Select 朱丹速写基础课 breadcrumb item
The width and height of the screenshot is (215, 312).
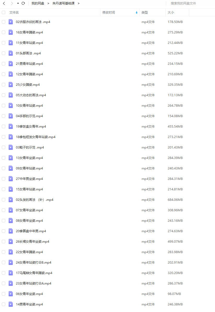[x=63, y=3]
